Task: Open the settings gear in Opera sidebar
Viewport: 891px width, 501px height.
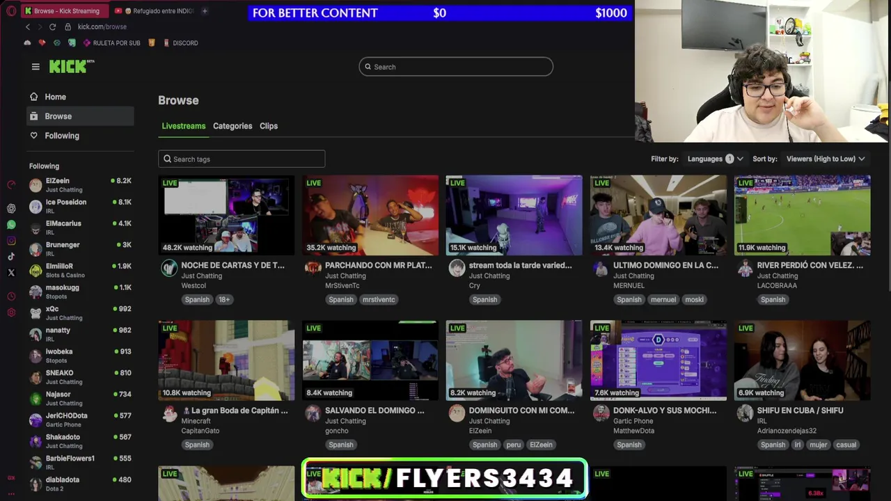Action: tap(11, 312)
